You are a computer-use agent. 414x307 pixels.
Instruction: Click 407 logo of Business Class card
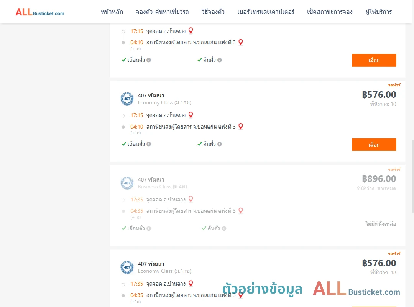(x=127, y=183)
